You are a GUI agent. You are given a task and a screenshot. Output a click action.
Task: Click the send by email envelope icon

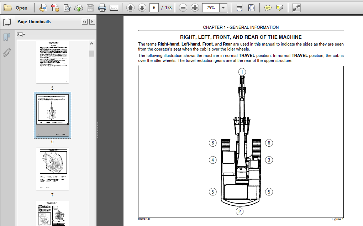114,8
